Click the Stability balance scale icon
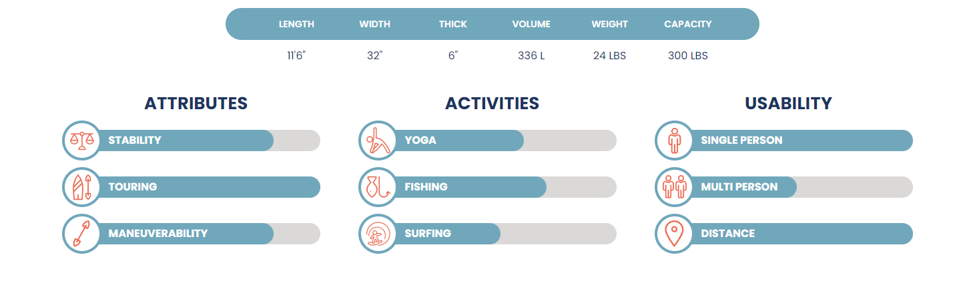 (x=82, y=141)
